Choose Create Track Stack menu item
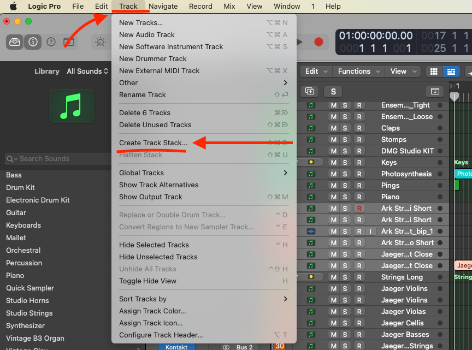472x350 pixels. (x=203, y=143)
